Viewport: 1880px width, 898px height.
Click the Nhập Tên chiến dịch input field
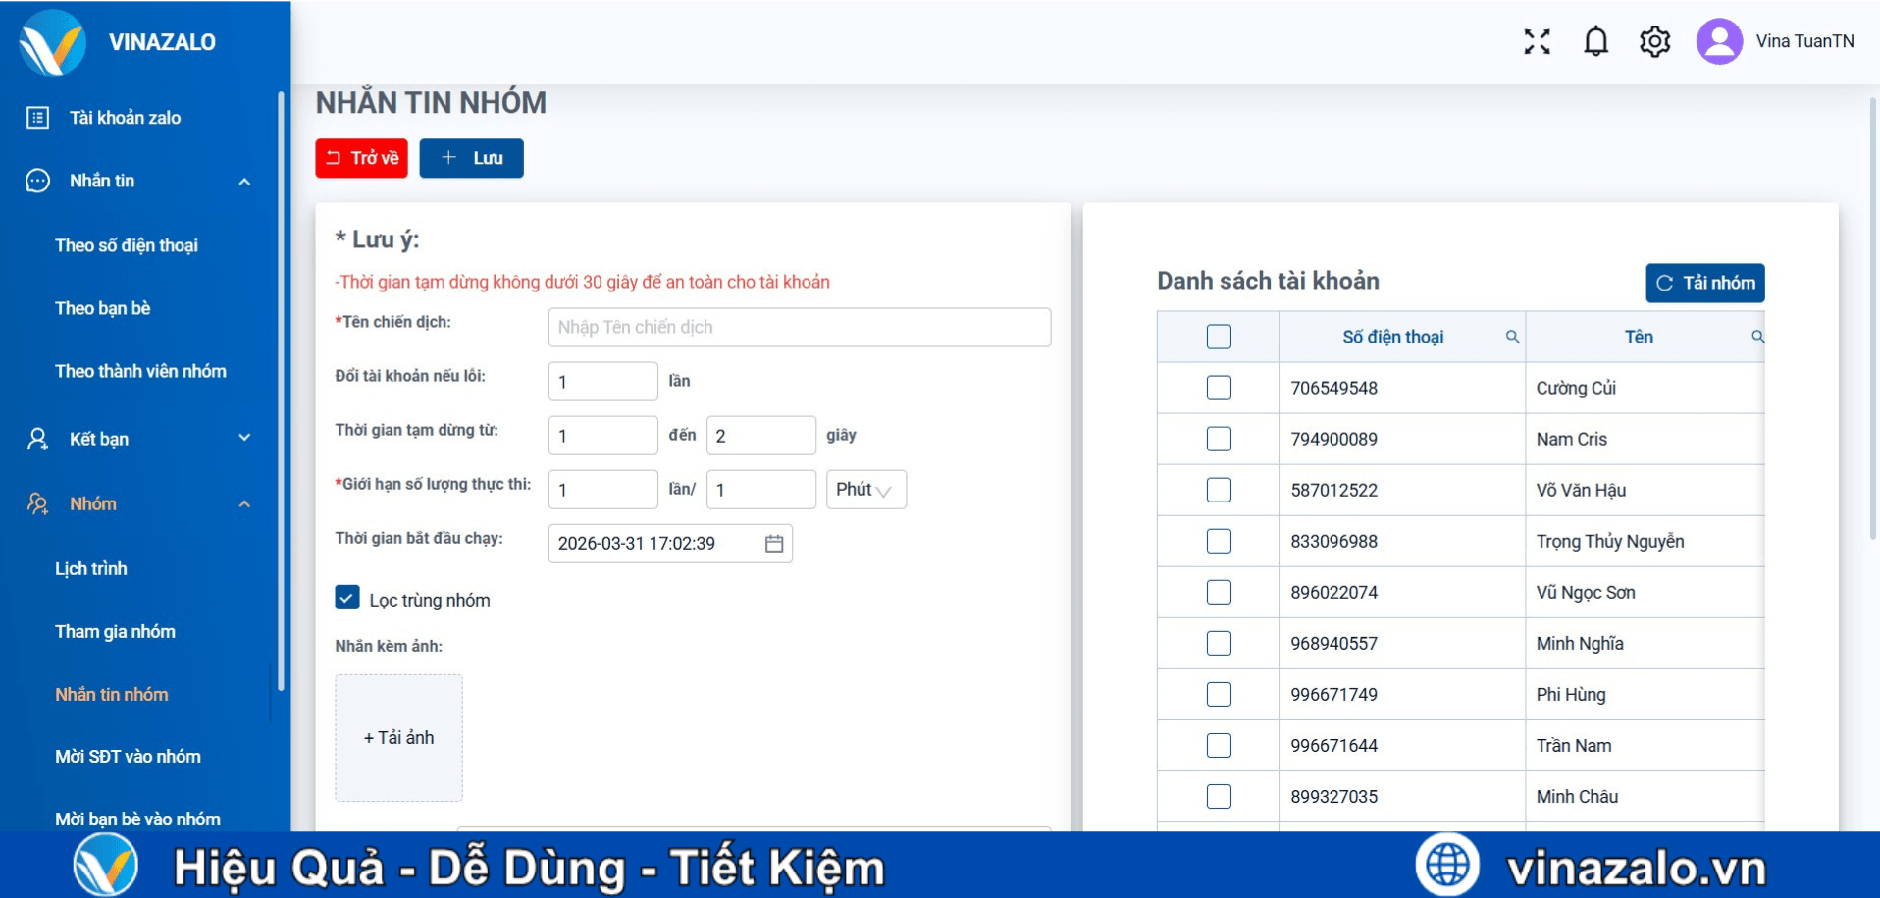click(798, 327)
